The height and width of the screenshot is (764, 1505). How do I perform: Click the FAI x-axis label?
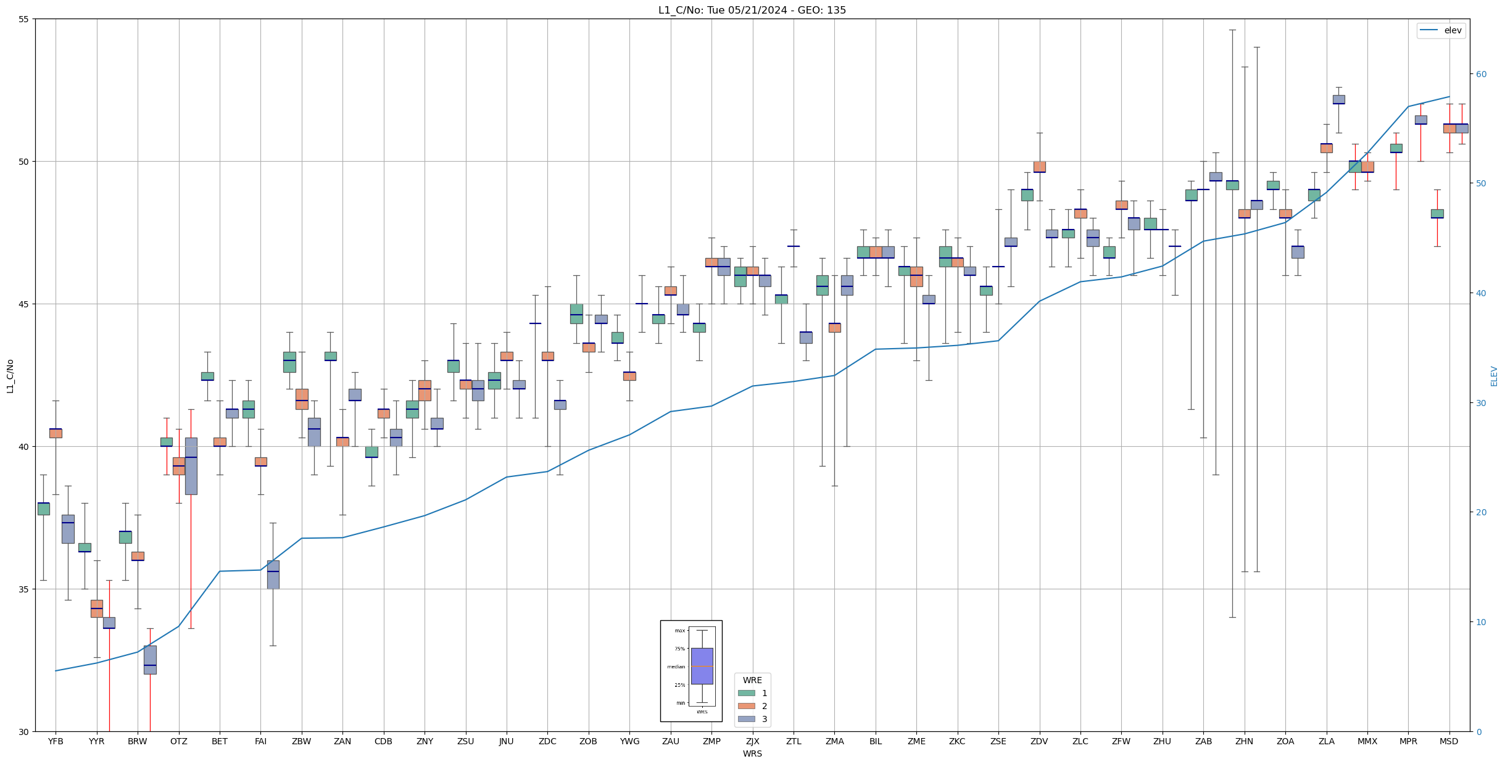coord(261,741)
